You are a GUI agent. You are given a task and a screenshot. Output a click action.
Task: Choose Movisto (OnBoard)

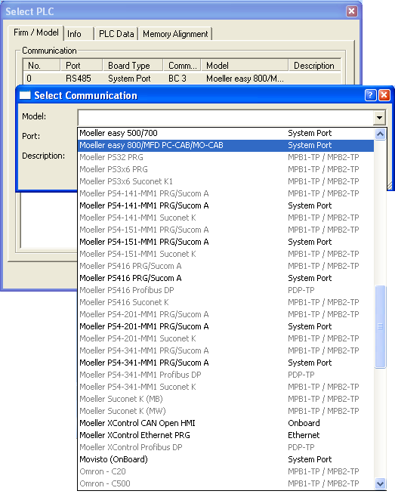click(x=226, y=459)
